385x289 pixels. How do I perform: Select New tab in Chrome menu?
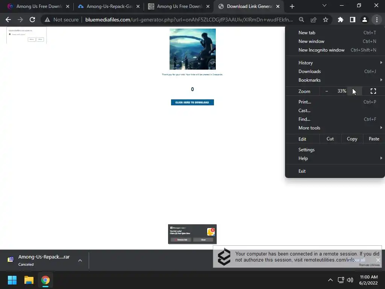point(335,33)
